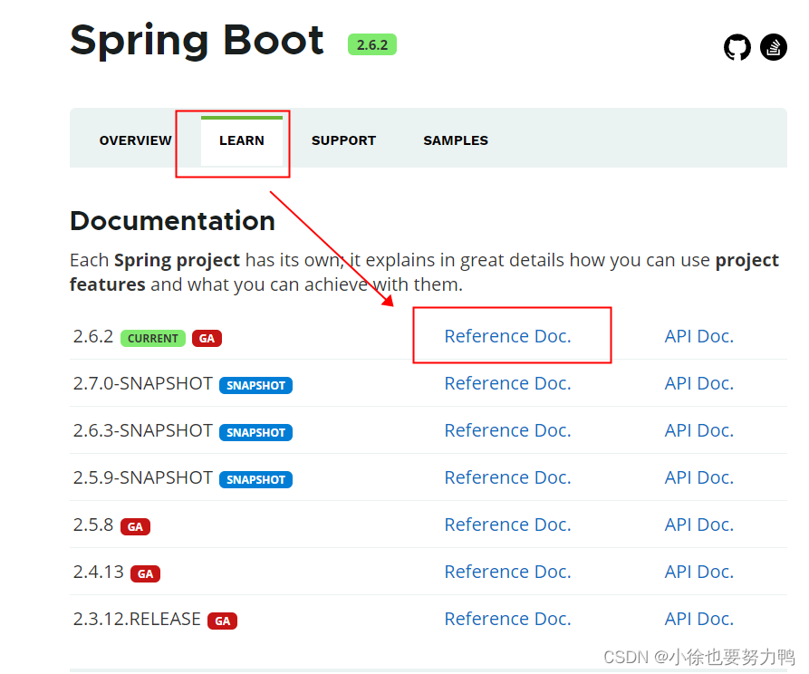Click the version text 2.5.9-SNAPSHOT

pyautogui.click(x=142, y=477)
